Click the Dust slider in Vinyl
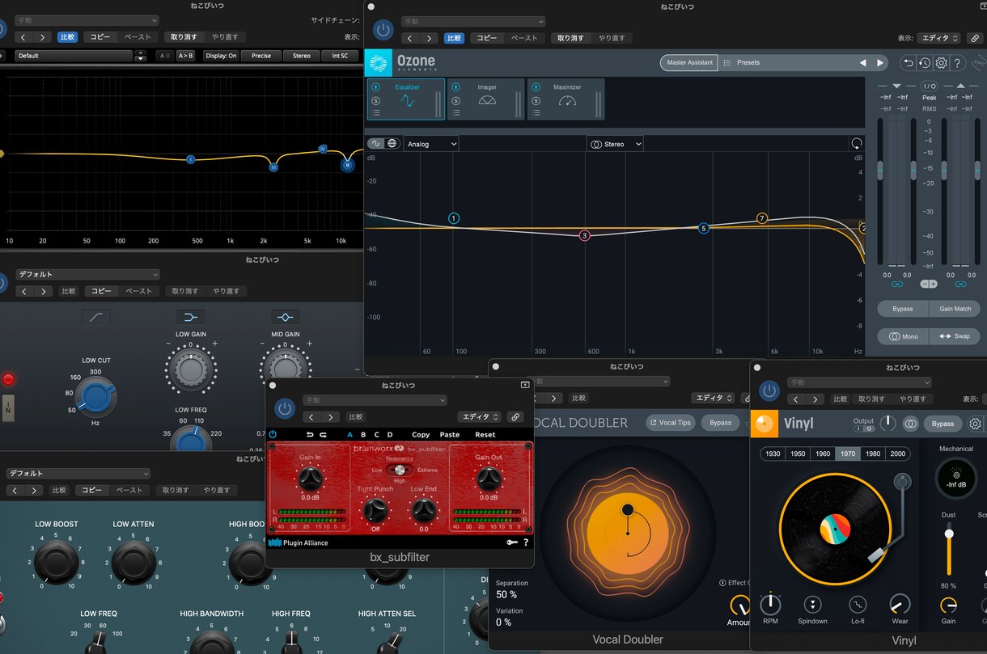This screenshot has width=987, height=654. (949, 550)
